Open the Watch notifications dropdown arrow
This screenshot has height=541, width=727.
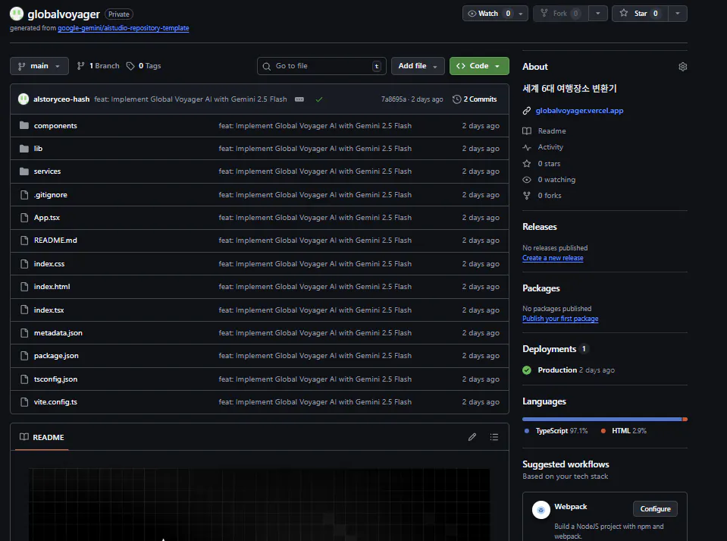(x=521, y=14)
